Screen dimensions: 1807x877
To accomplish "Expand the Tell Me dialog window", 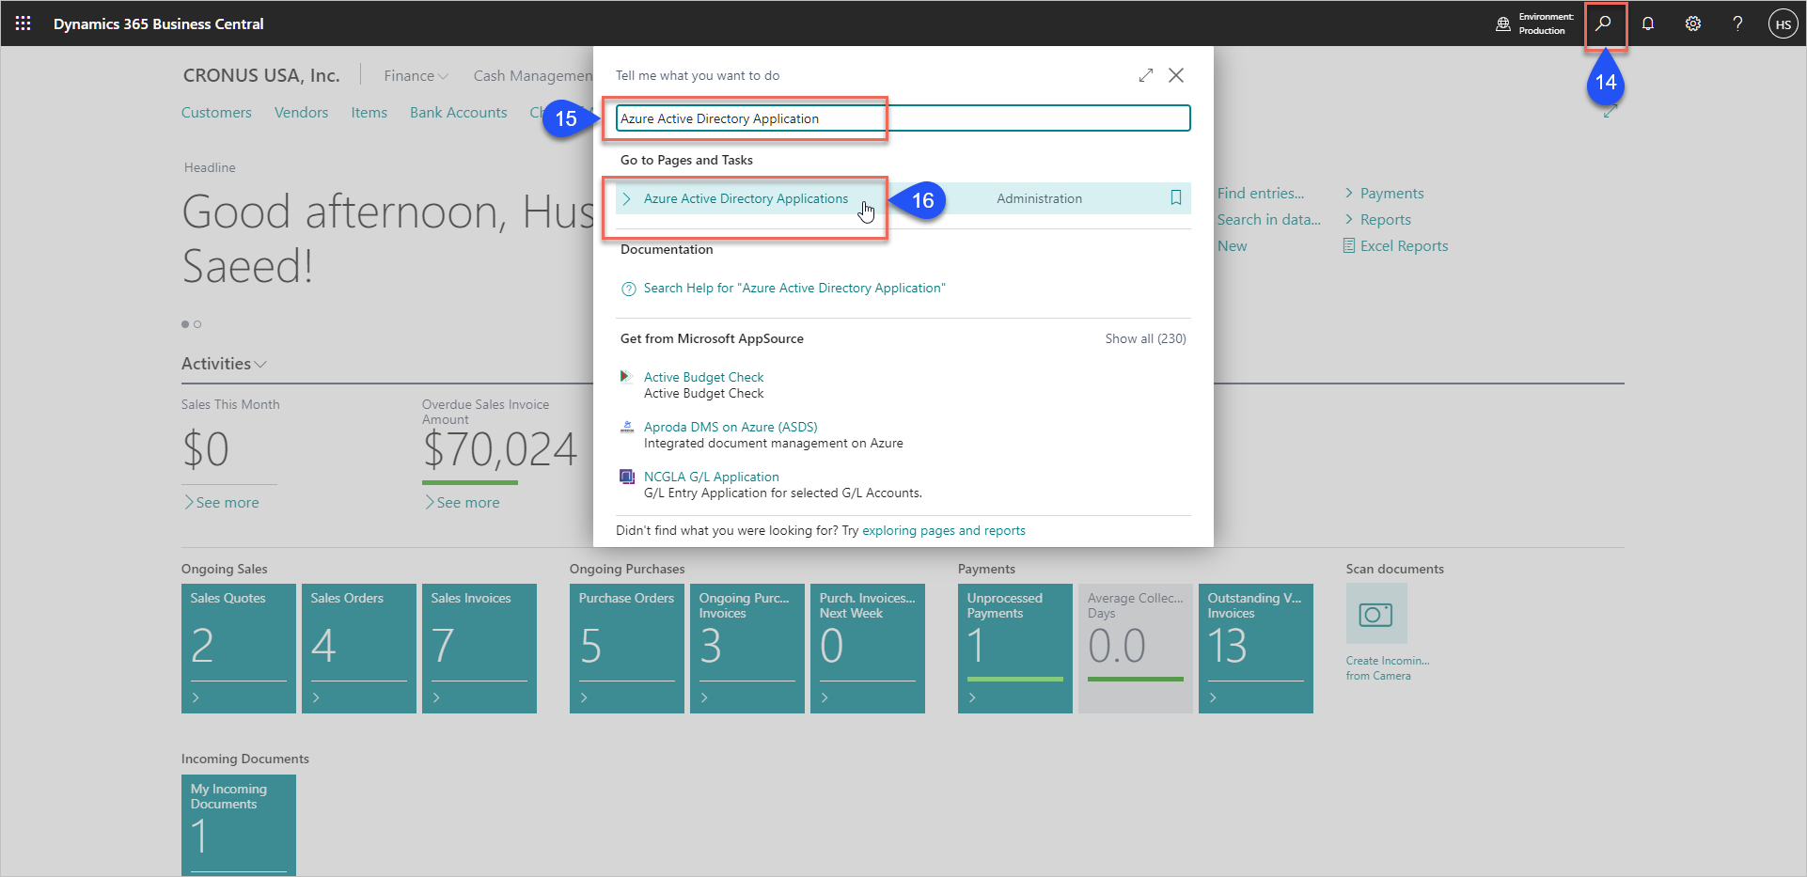I will point(1145,75).
